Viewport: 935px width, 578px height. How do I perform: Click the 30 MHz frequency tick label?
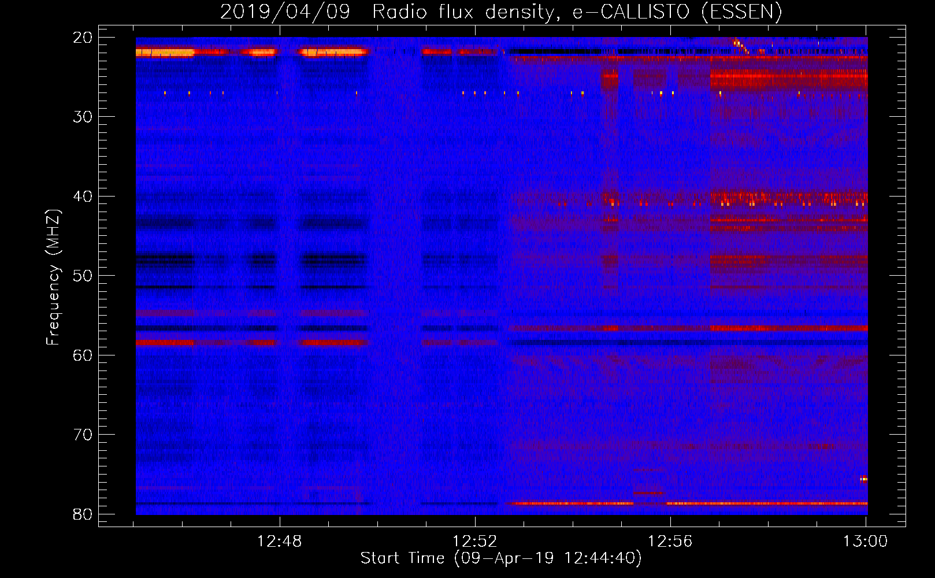click(83, 117)
